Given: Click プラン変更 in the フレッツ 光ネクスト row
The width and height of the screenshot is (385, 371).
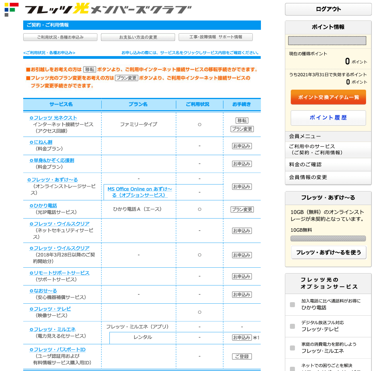Looking at the screenshot, I should (x=242, y=129).
